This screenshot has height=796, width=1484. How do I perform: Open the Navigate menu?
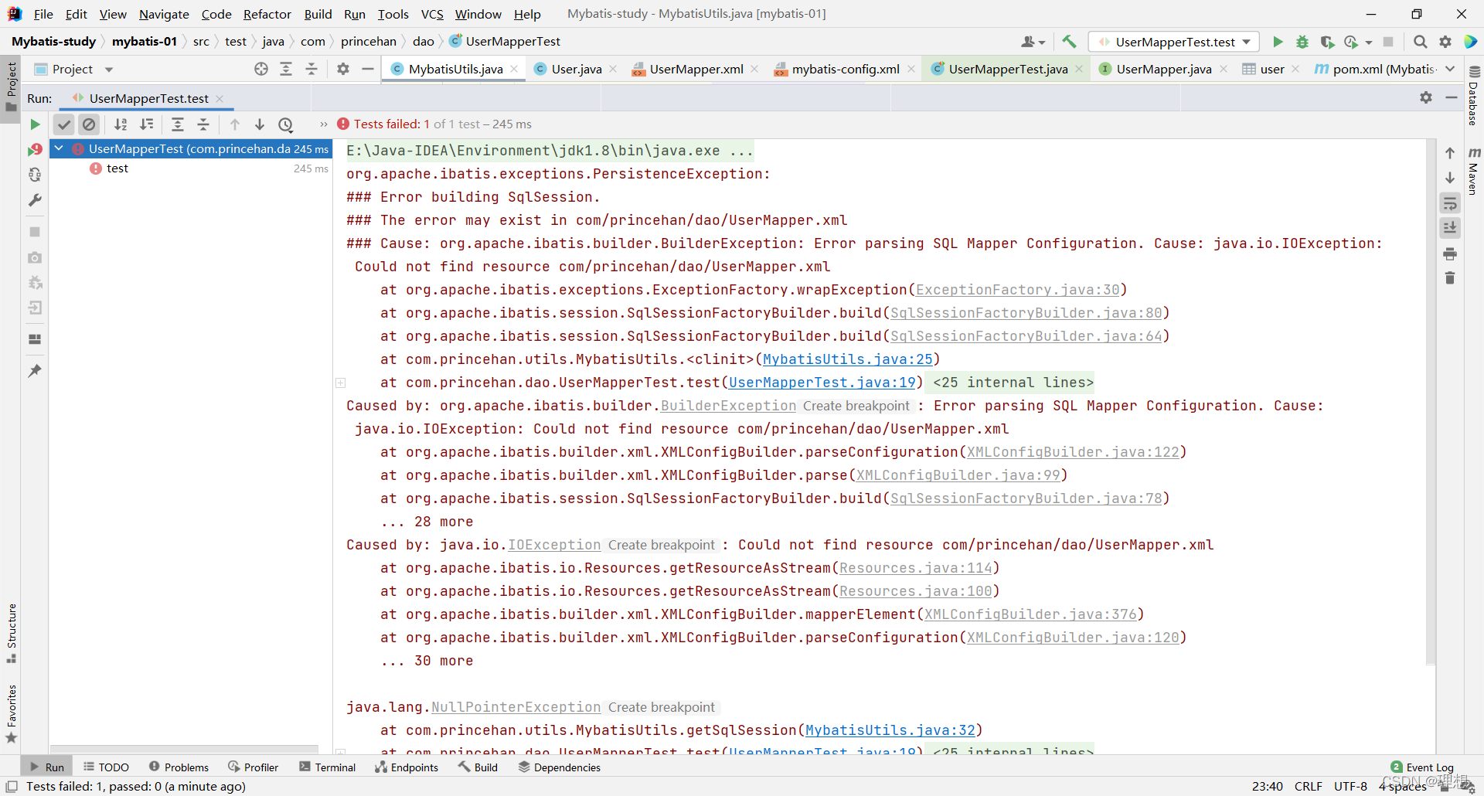coord(164,14)
